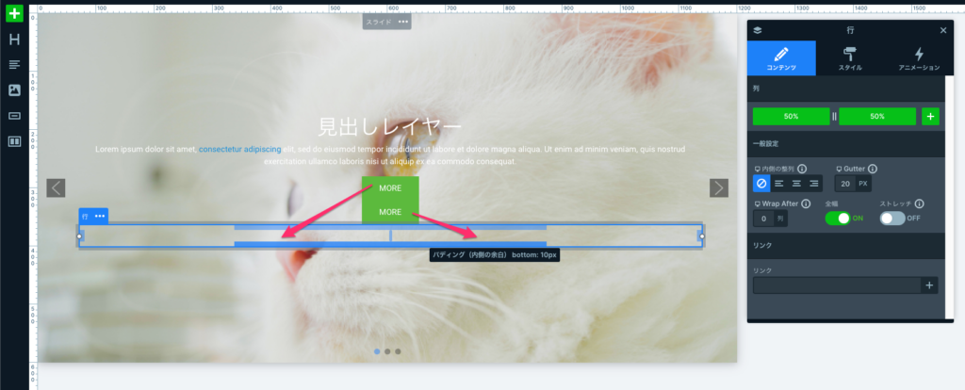Click the first slide pagination dot
The image size is (965, 390).
(x=377, y=351)
